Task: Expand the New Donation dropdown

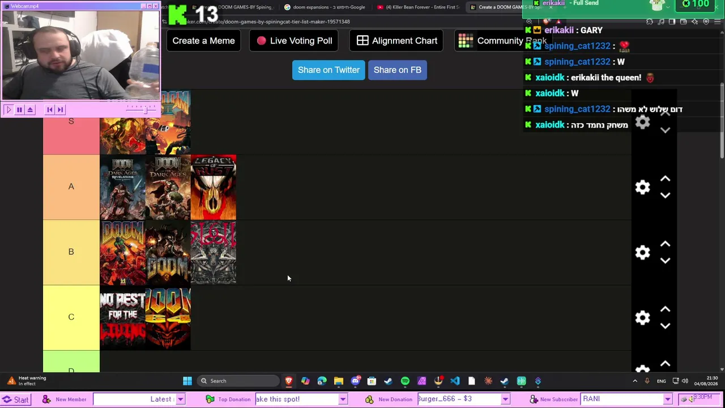Action: [505, 399]
